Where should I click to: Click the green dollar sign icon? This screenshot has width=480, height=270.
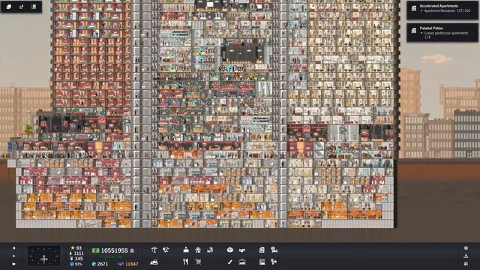95,250
